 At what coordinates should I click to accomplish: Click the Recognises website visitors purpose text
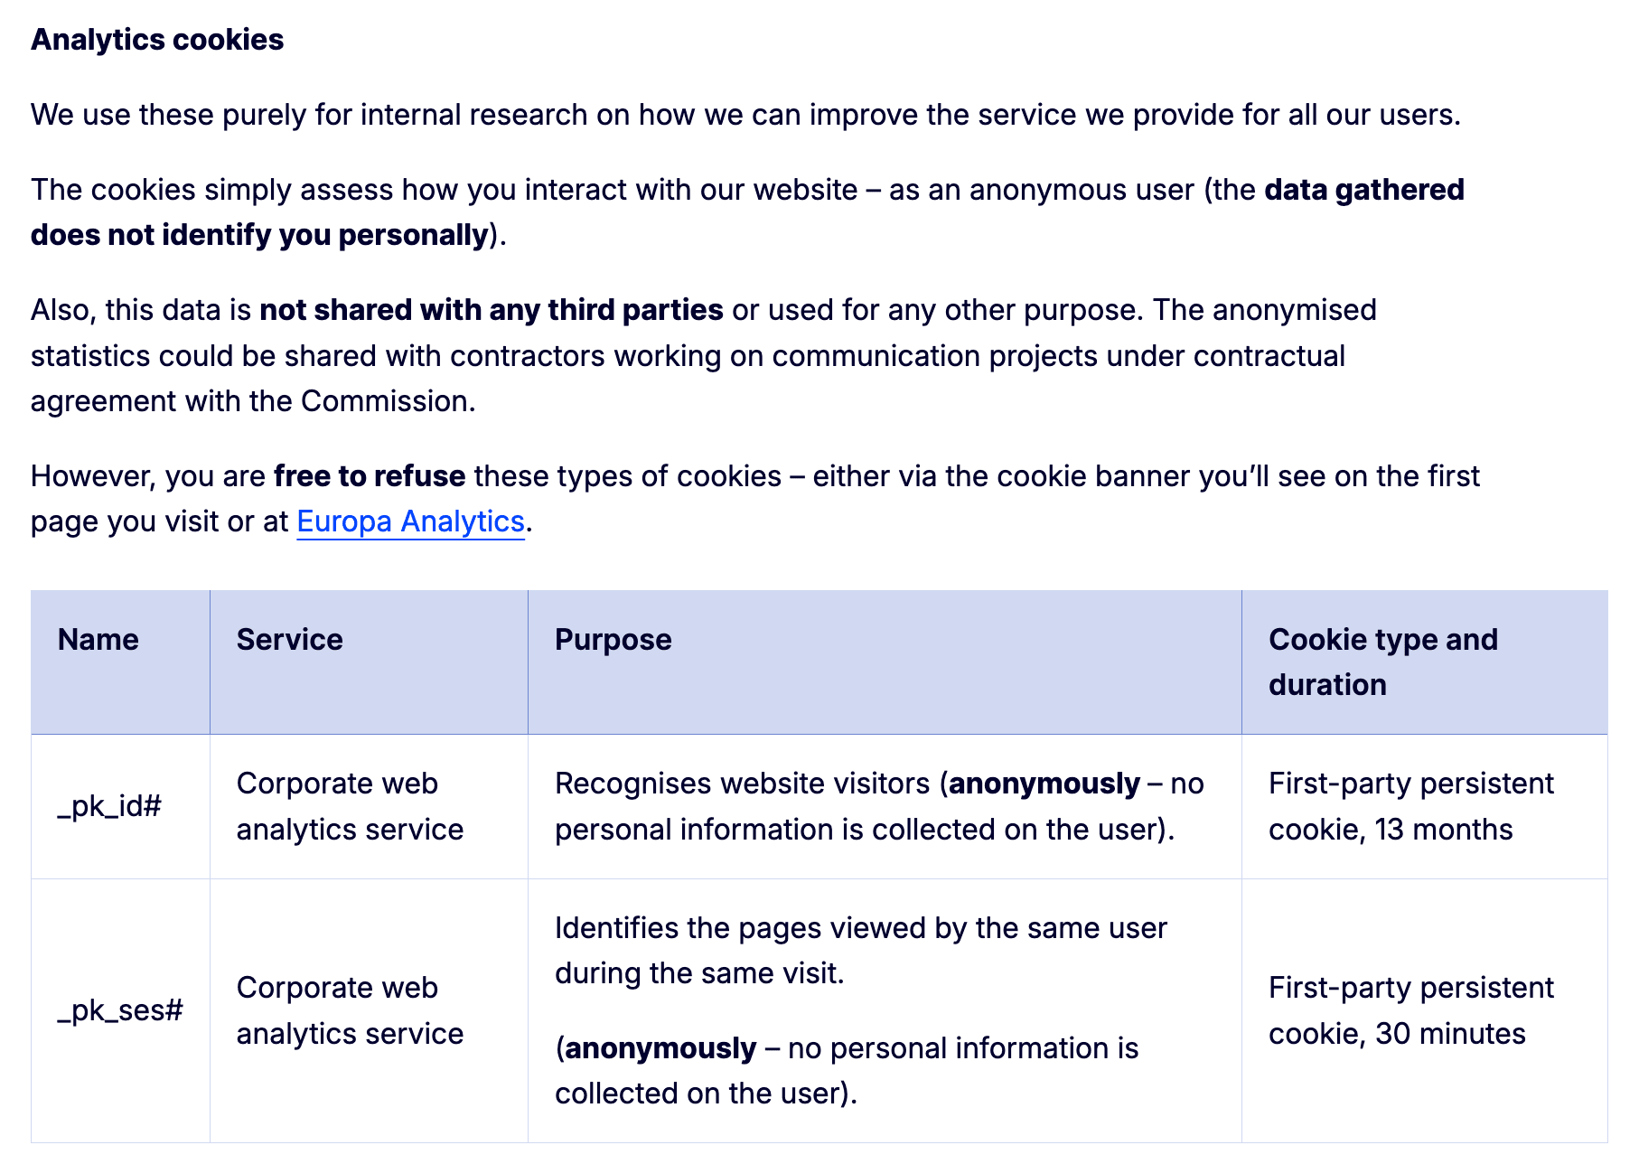pyautogui.click(x=879, y=806)
